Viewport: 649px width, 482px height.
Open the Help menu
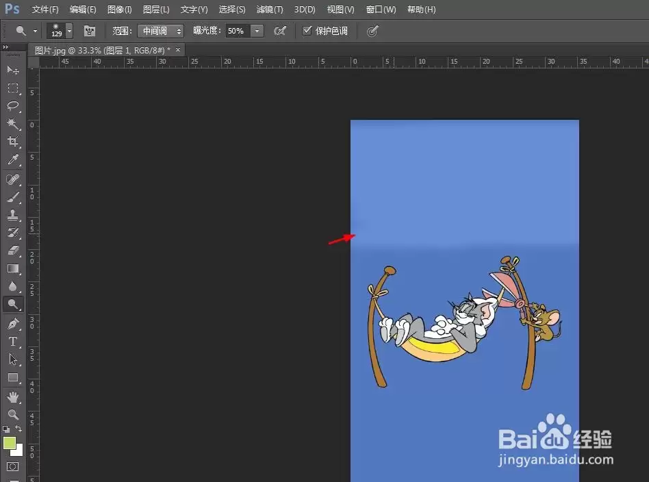pyautogui.click(x=421, y=9)
